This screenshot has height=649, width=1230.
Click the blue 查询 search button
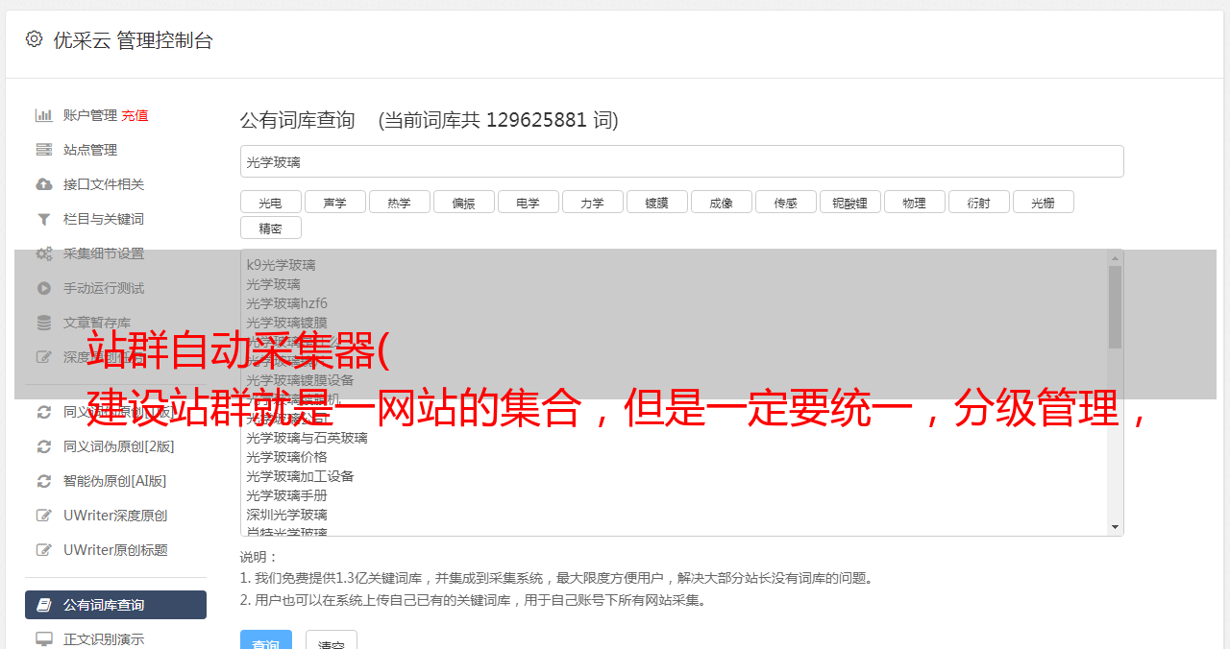click(266, 640)
